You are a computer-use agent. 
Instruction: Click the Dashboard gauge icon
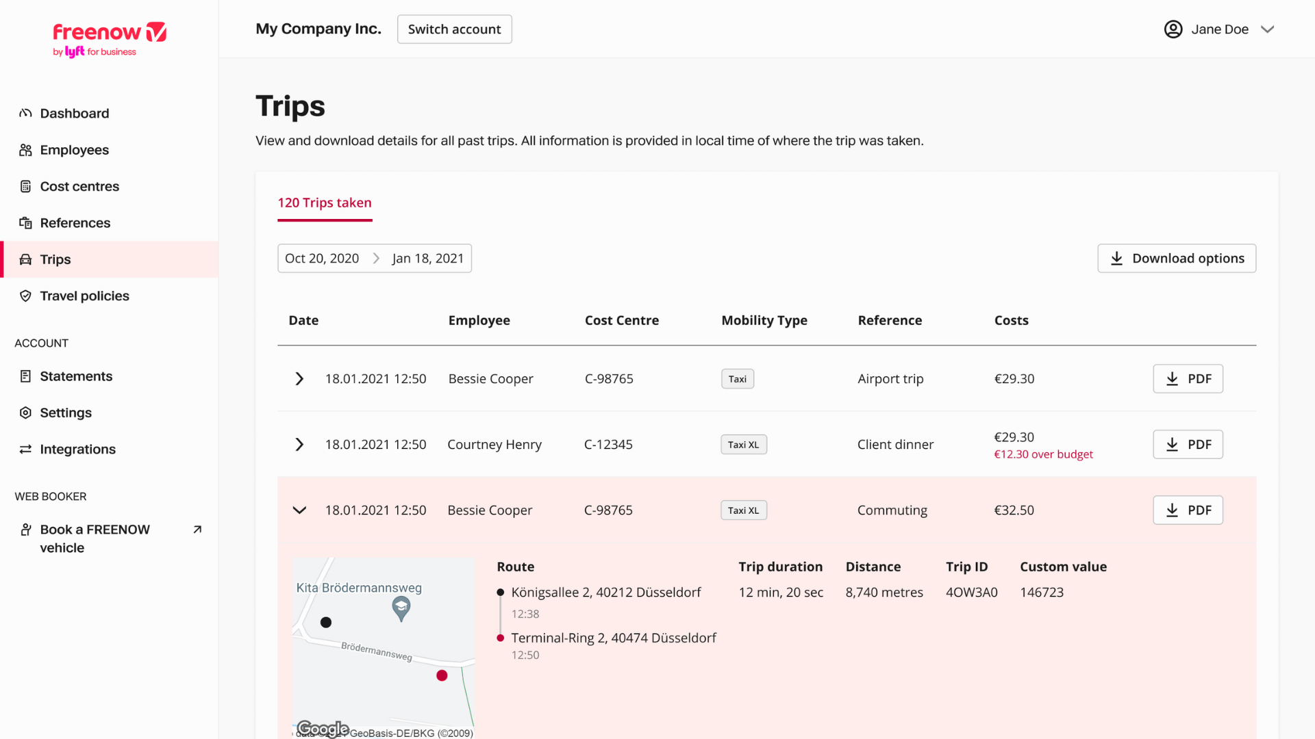25,114
